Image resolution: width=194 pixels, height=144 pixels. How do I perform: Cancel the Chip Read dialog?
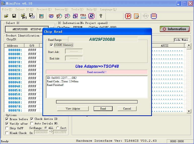pos(127,109)
